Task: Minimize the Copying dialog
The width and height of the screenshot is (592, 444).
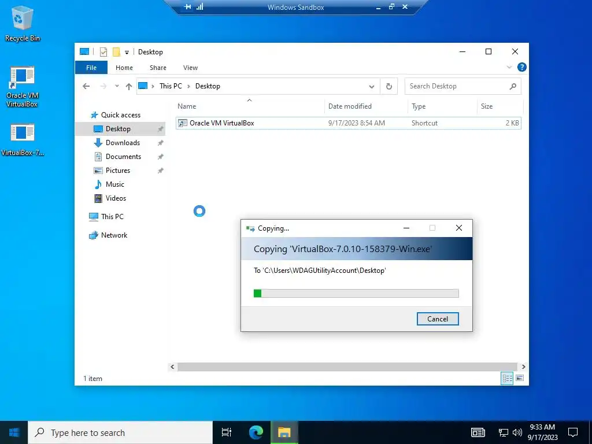Action: point(406,228)
